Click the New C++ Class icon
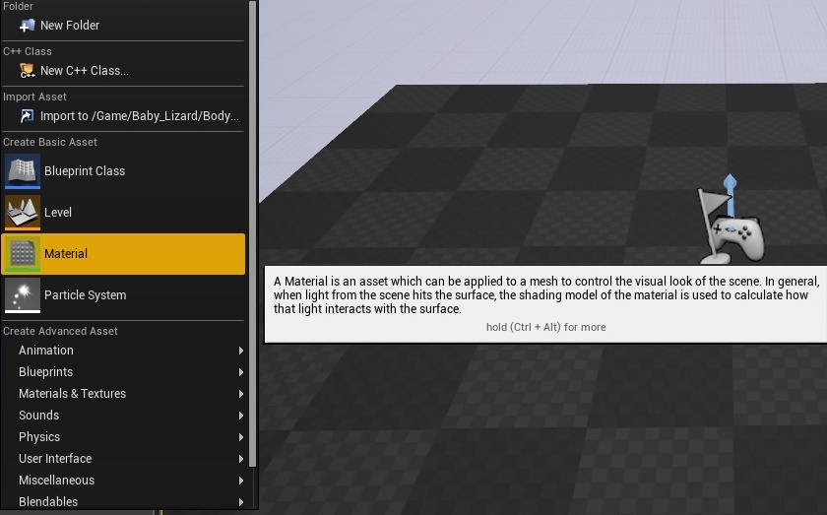Viewport: 827px width, 515px height. pos(27,71)
